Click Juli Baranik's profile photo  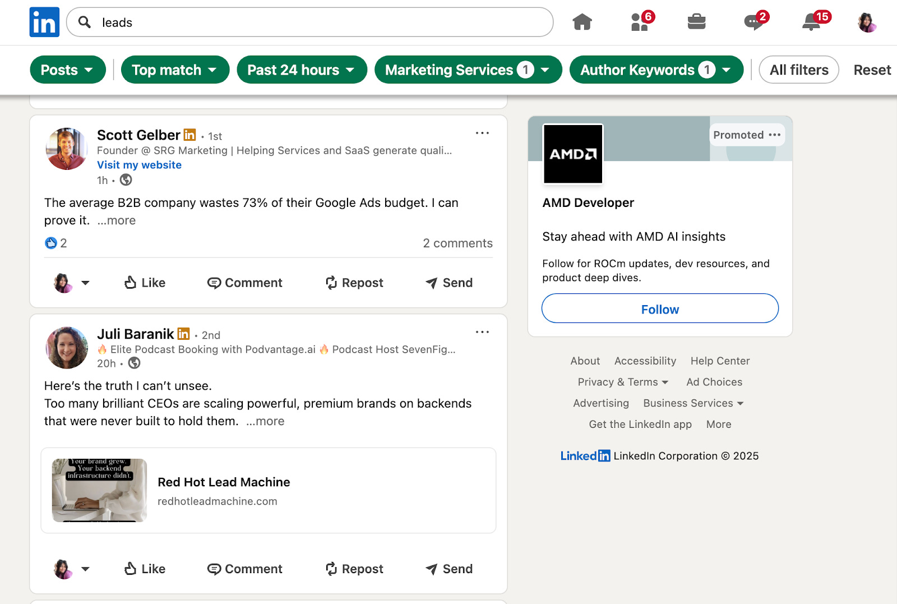(67, 348)
